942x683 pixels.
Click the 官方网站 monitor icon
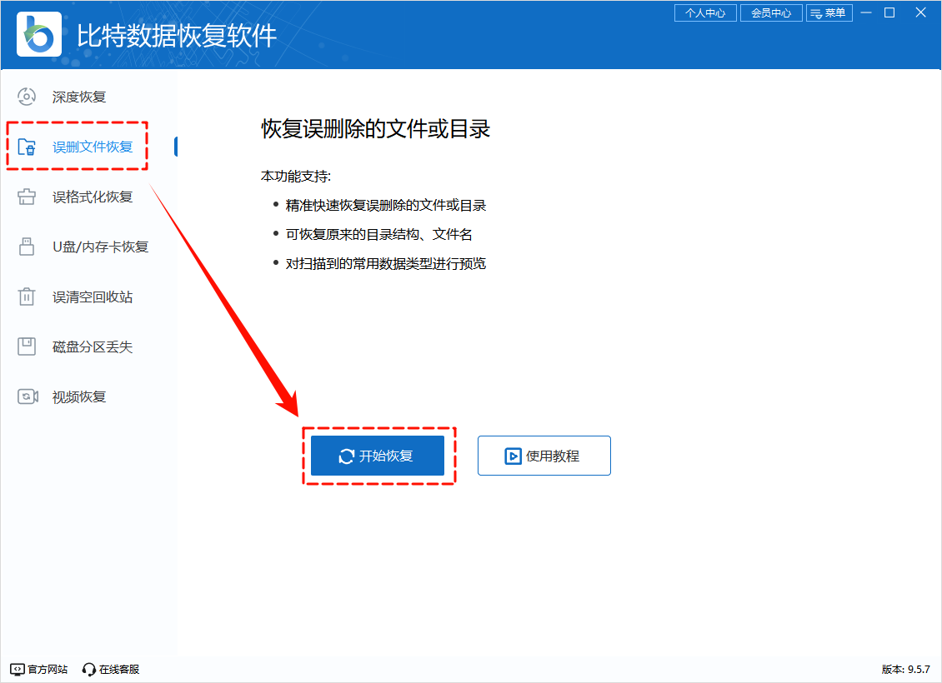pos(18,669)
